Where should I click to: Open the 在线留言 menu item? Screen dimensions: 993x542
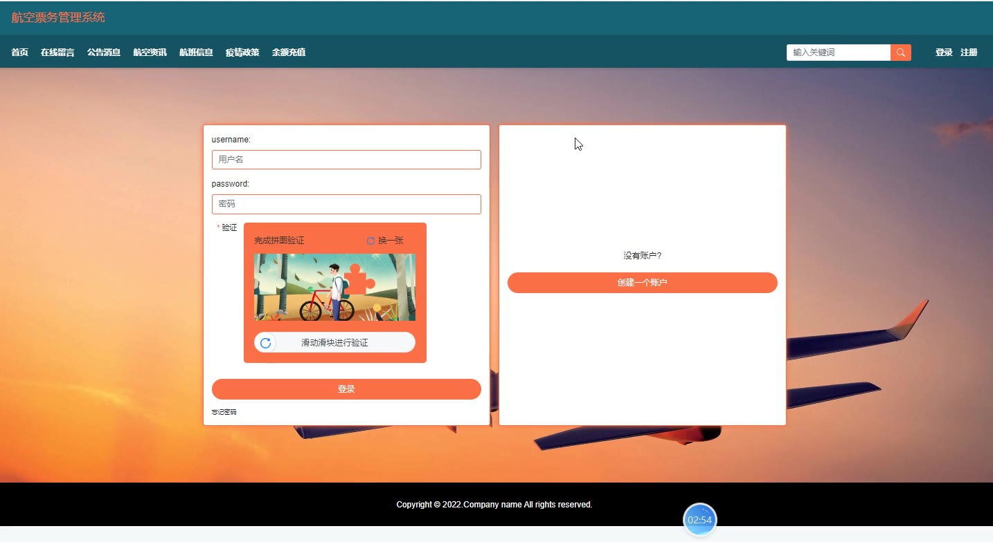[x=57, y=53]
